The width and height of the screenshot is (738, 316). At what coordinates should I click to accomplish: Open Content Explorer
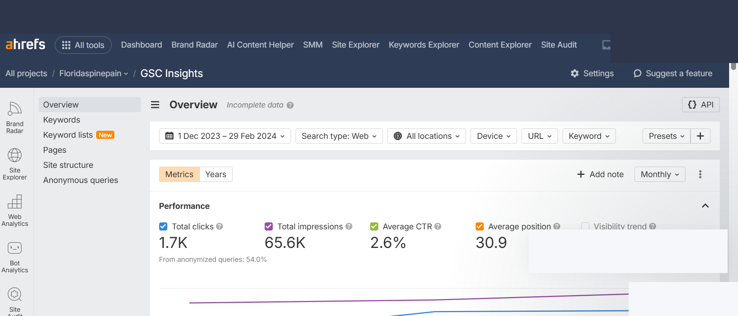[x=500, y=45]
